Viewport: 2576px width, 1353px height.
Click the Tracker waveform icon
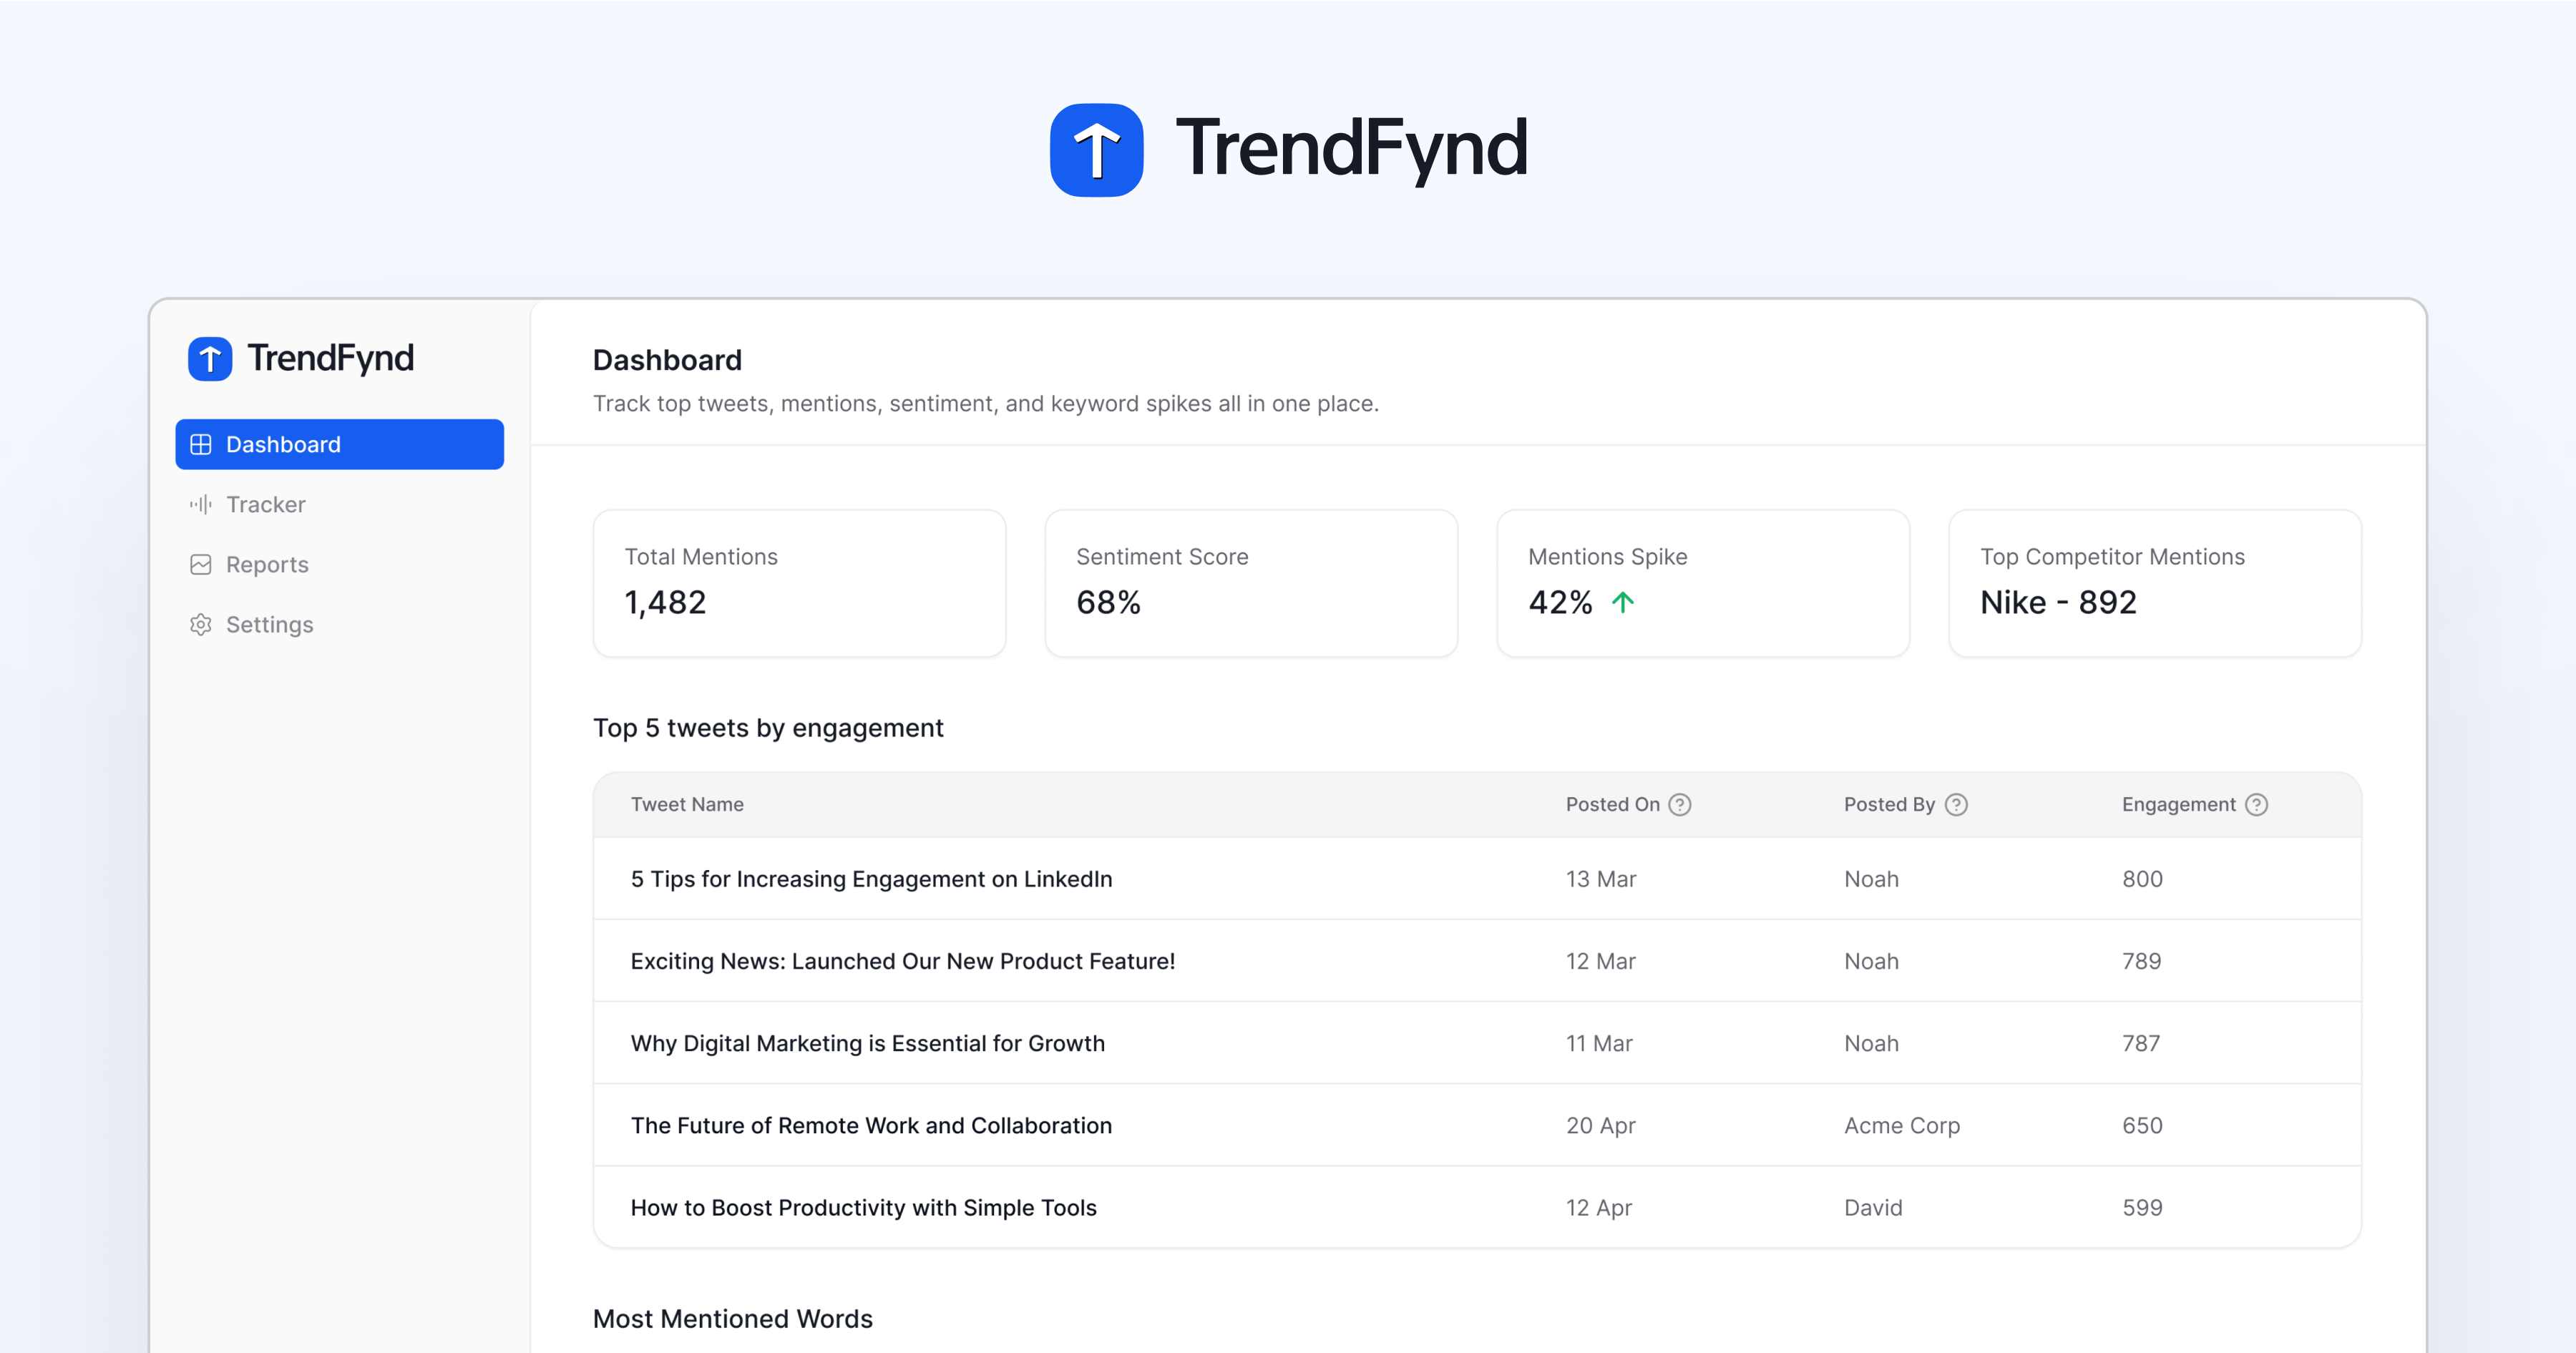[x=201, y=504]
